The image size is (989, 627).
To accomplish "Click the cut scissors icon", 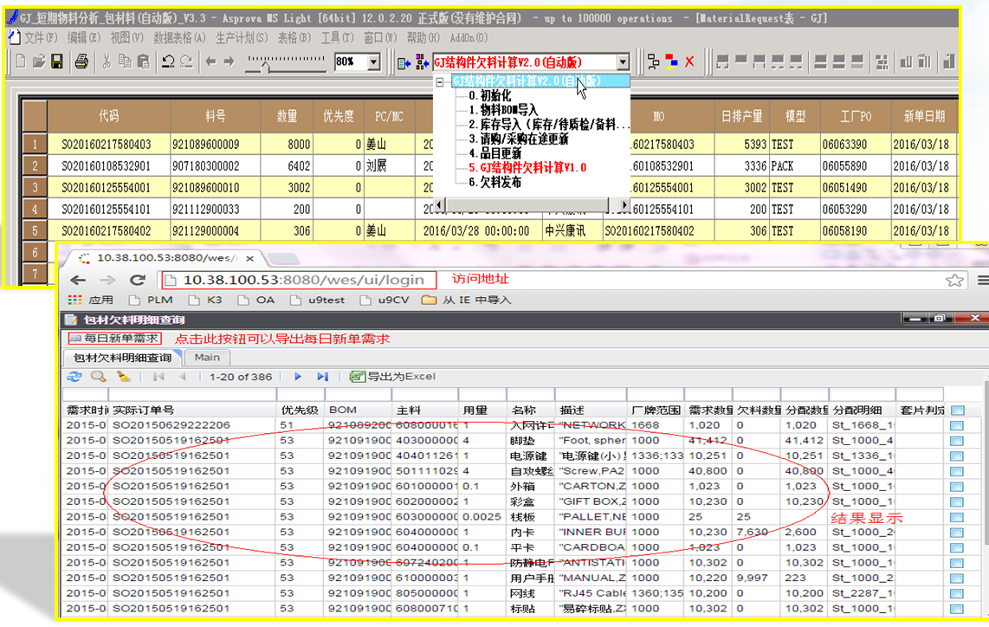I will pos(107,61).
